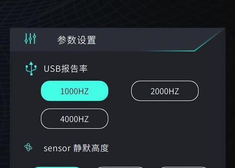
Task: Select the 1000HZ report rate option
Action: pos(75,91)
